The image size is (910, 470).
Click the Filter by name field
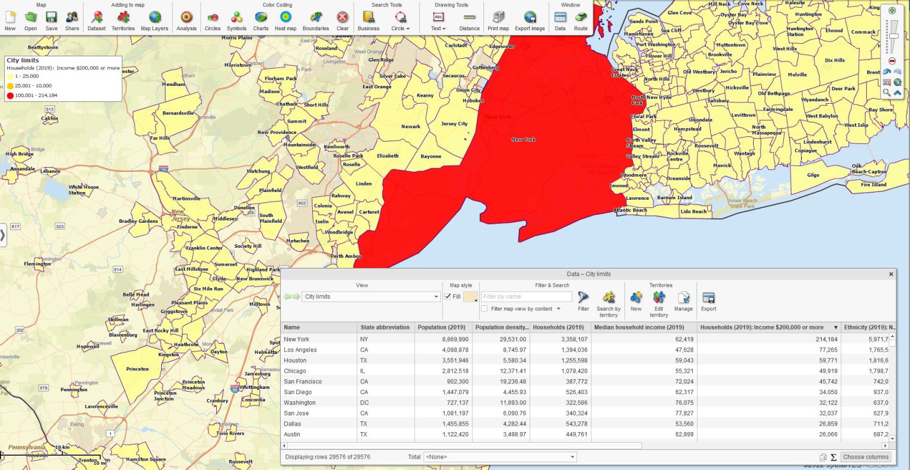pos(526,296)
